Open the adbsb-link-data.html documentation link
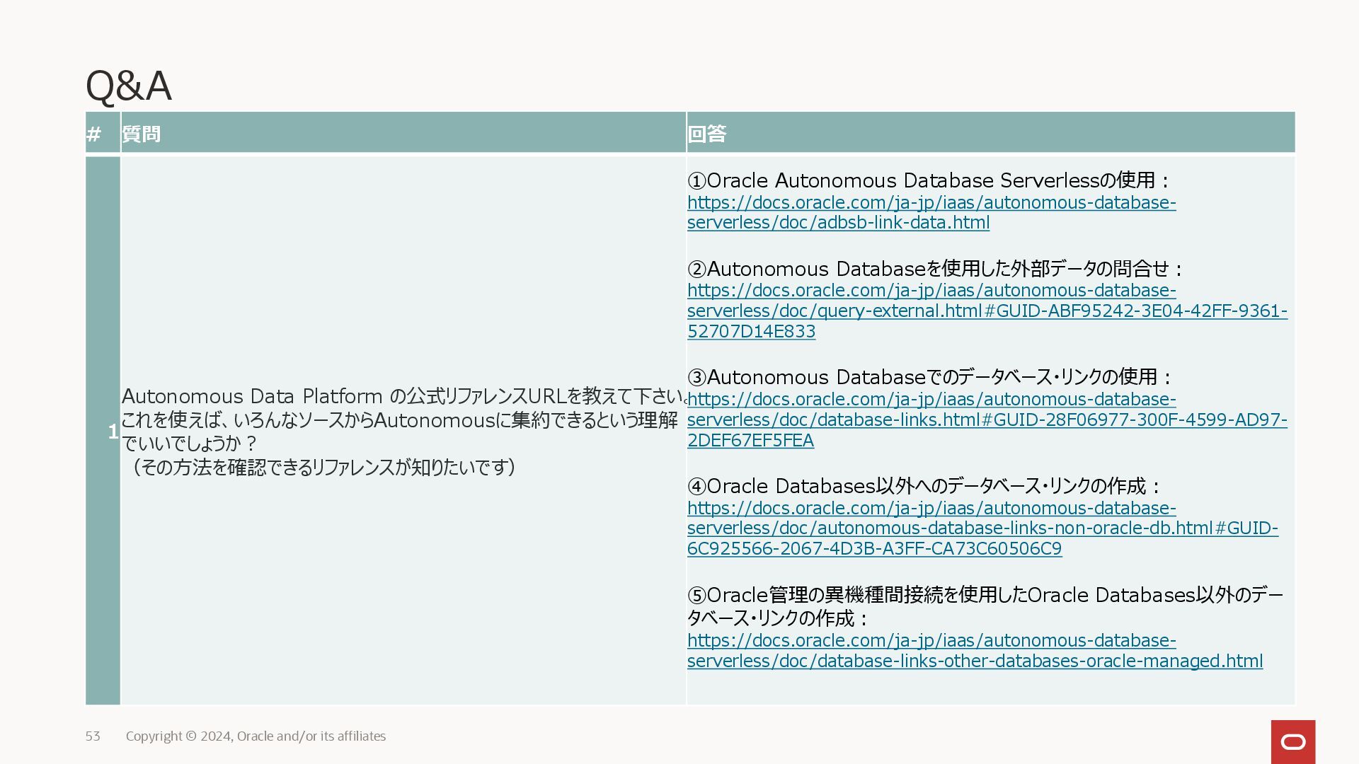1359x764 pixels. (931, 212)
